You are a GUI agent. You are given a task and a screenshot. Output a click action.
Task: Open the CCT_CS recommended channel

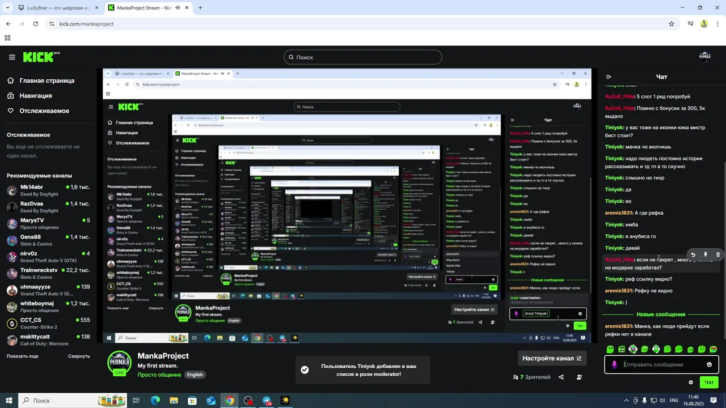[x=48, y=324]
